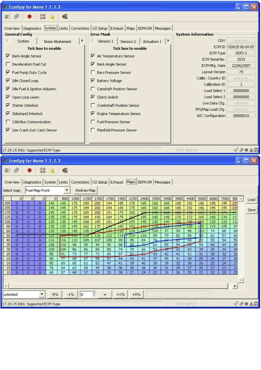261x370 pixels.
Task: Click the lifebuoy icon in the Maps window toolbar
Action: coord(43,170)
